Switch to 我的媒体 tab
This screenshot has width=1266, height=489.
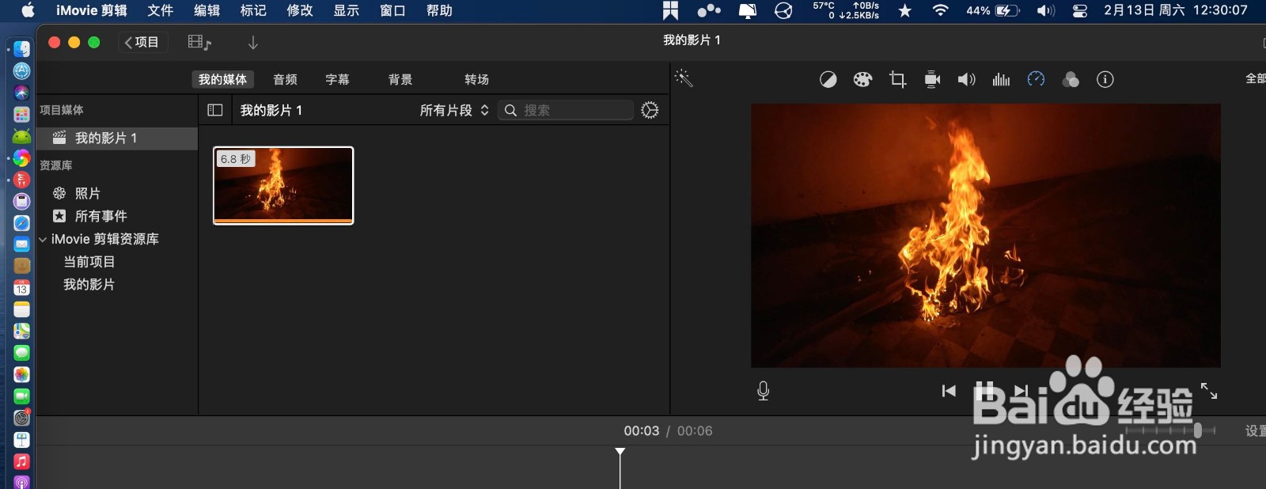point(222,79)
